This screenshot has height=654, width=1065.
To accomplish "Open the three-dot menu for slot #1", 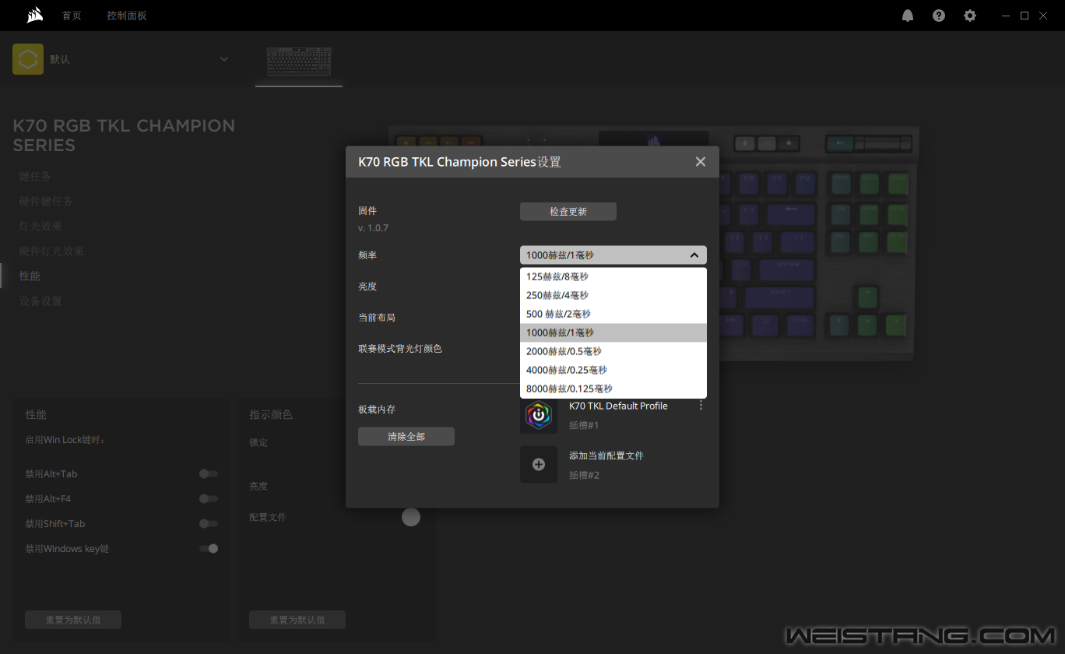I will [x=701, y=406].
